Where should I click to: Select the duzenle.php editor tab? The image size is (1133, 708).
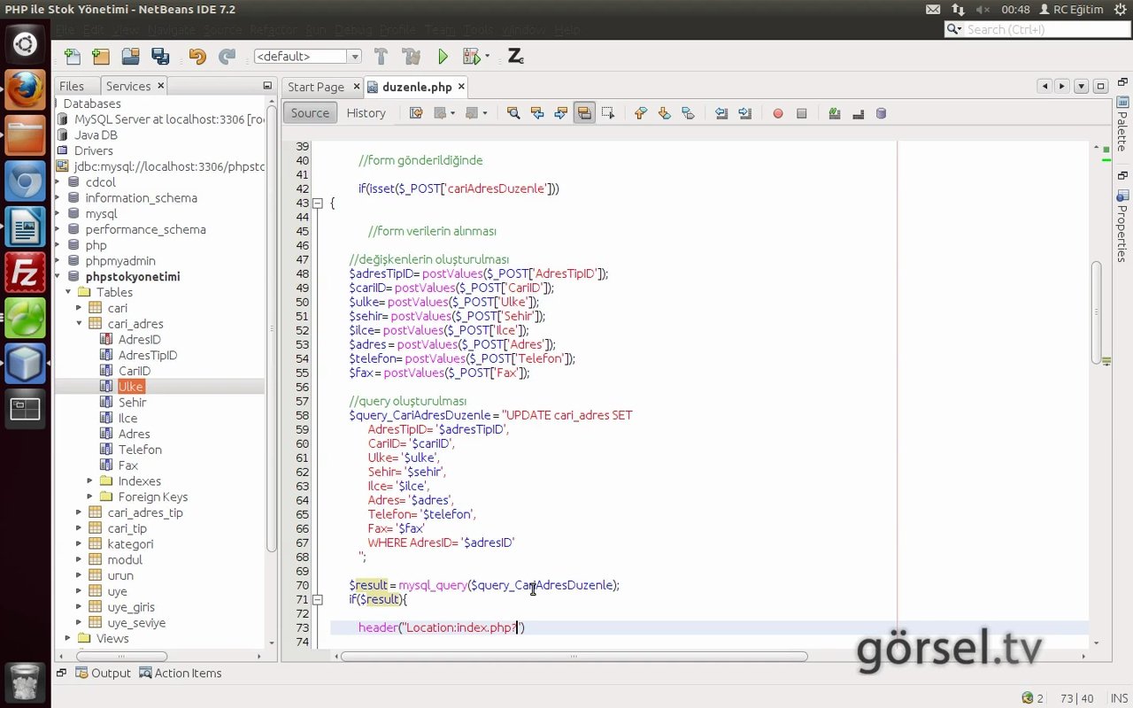pyautogui.click(x=417, y=87)
